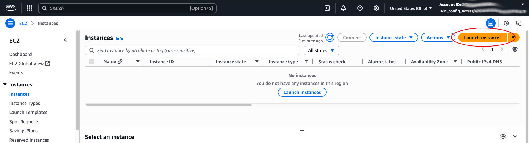This screenshot has width=529, height=143.
Task: Open Savings Plans in the sidebar
Action: tap(23, 131)
